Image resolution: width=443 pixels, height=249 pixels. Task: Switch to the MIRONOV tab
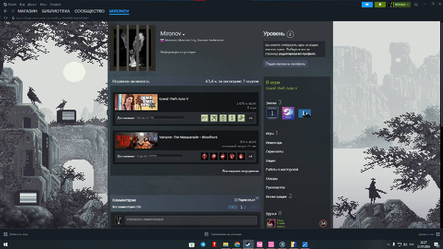[119, 11]
